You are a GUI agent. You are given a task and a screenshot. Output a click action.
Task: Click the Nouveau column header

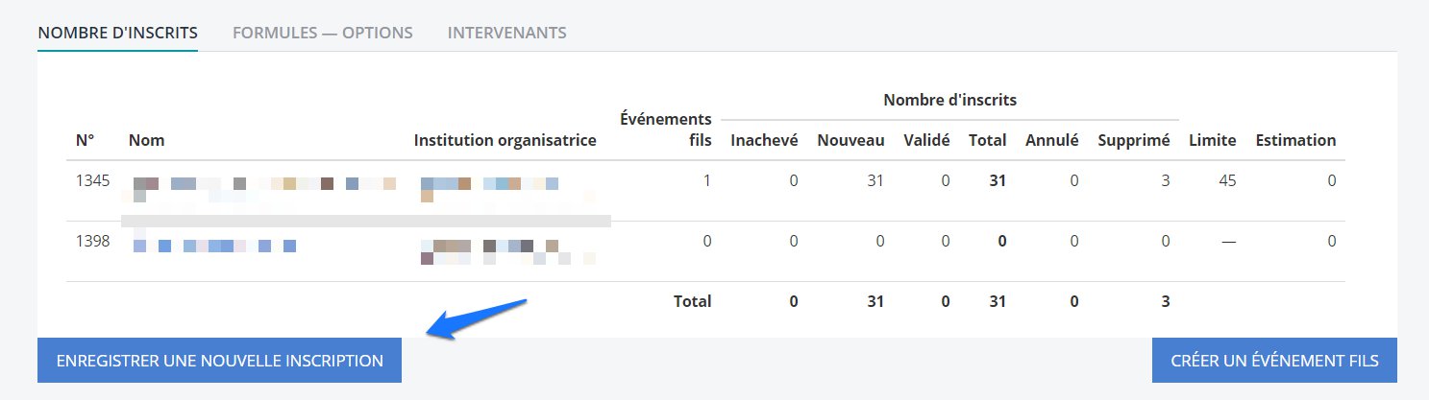tap(850, 140)
